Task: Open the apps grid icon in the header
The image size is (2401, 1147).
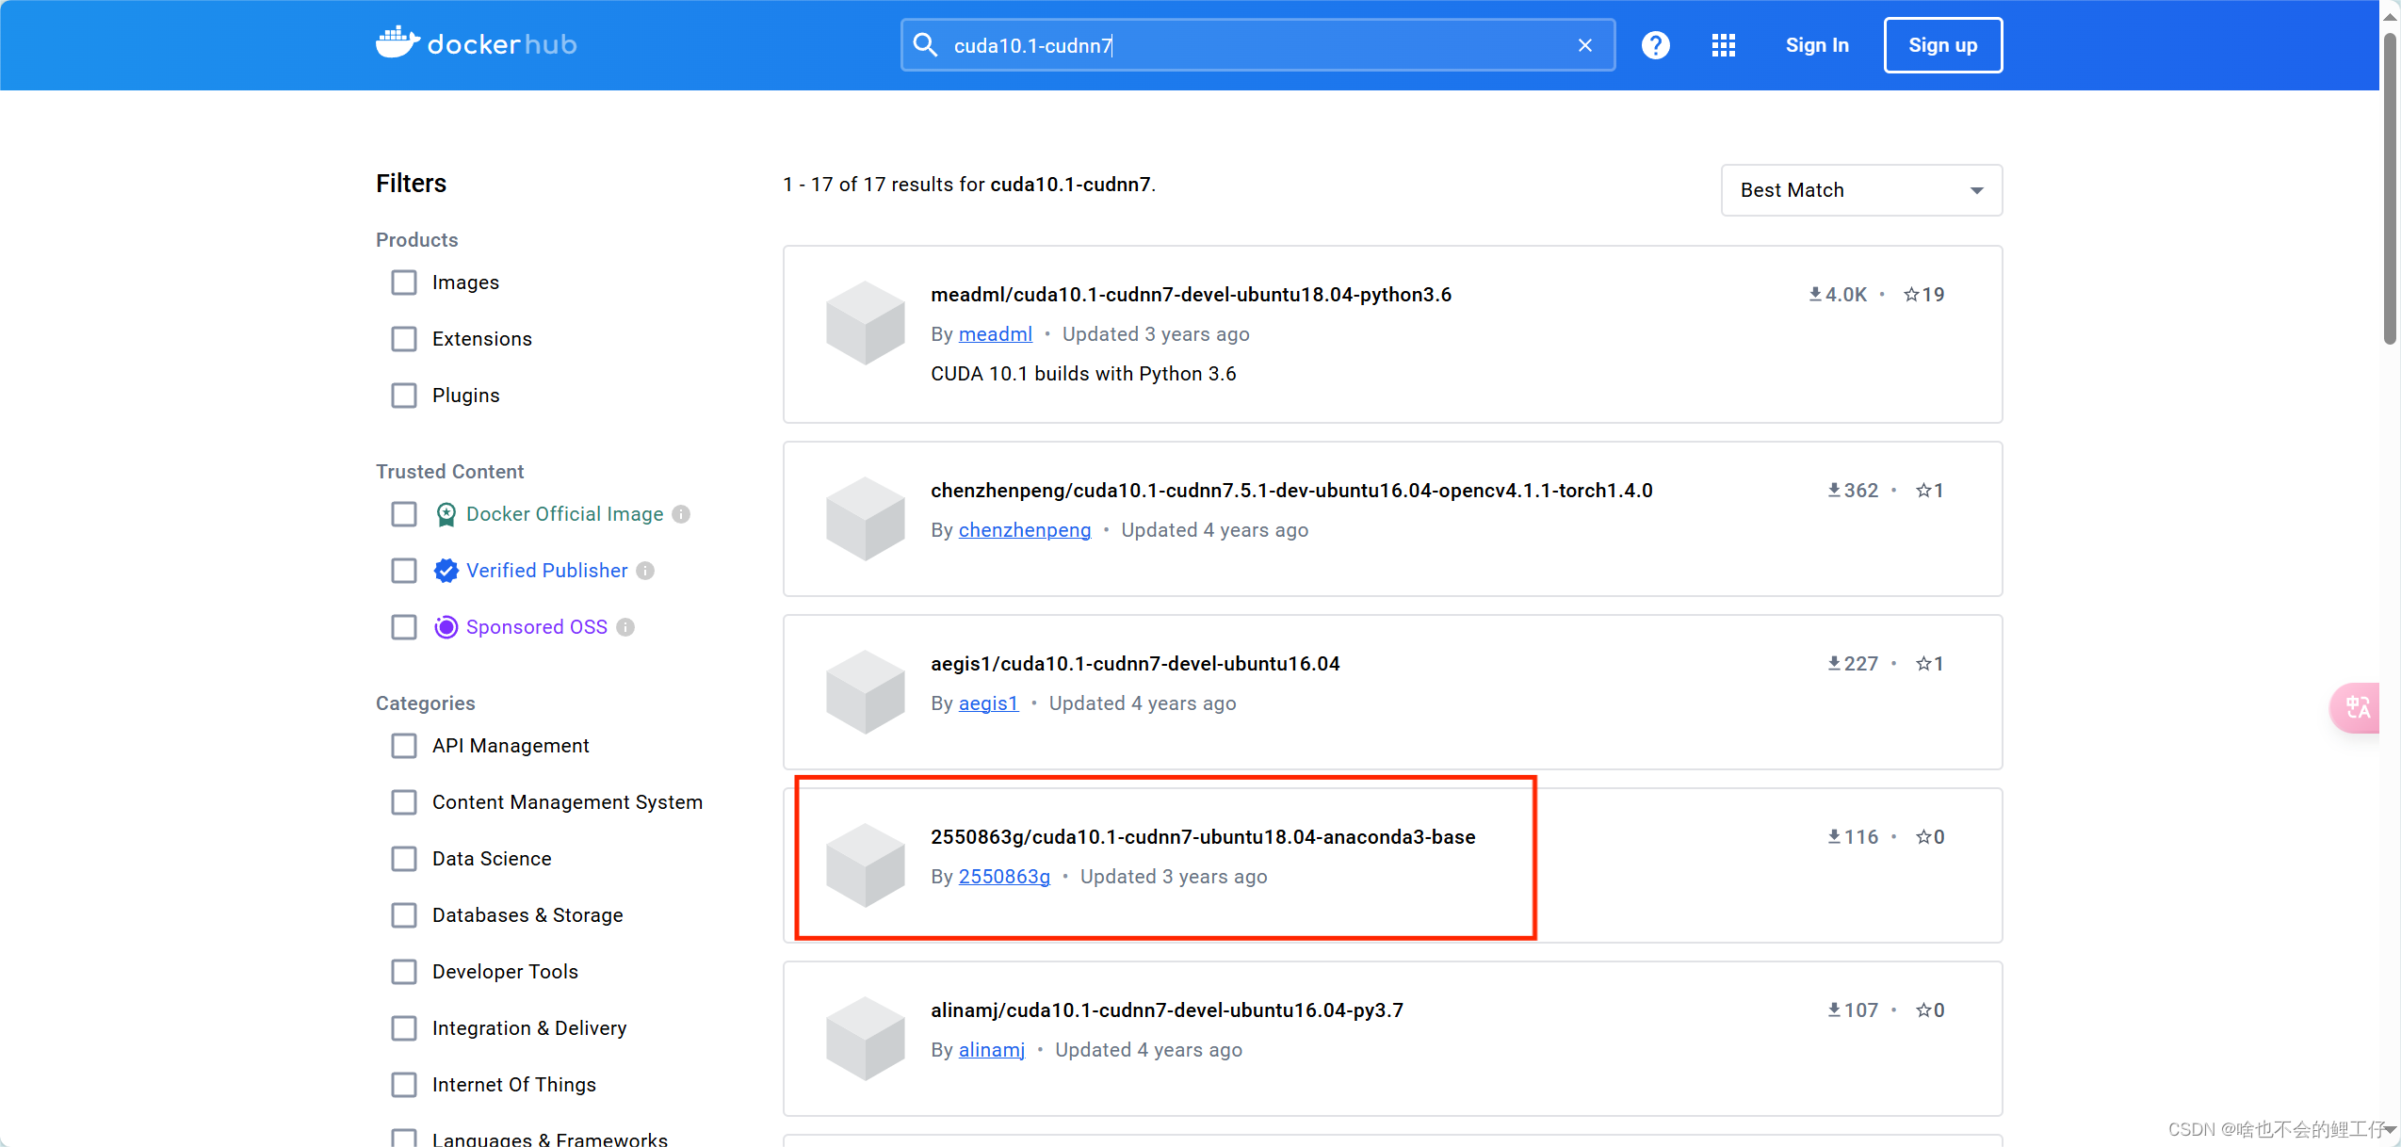Action: point(1723,44)
